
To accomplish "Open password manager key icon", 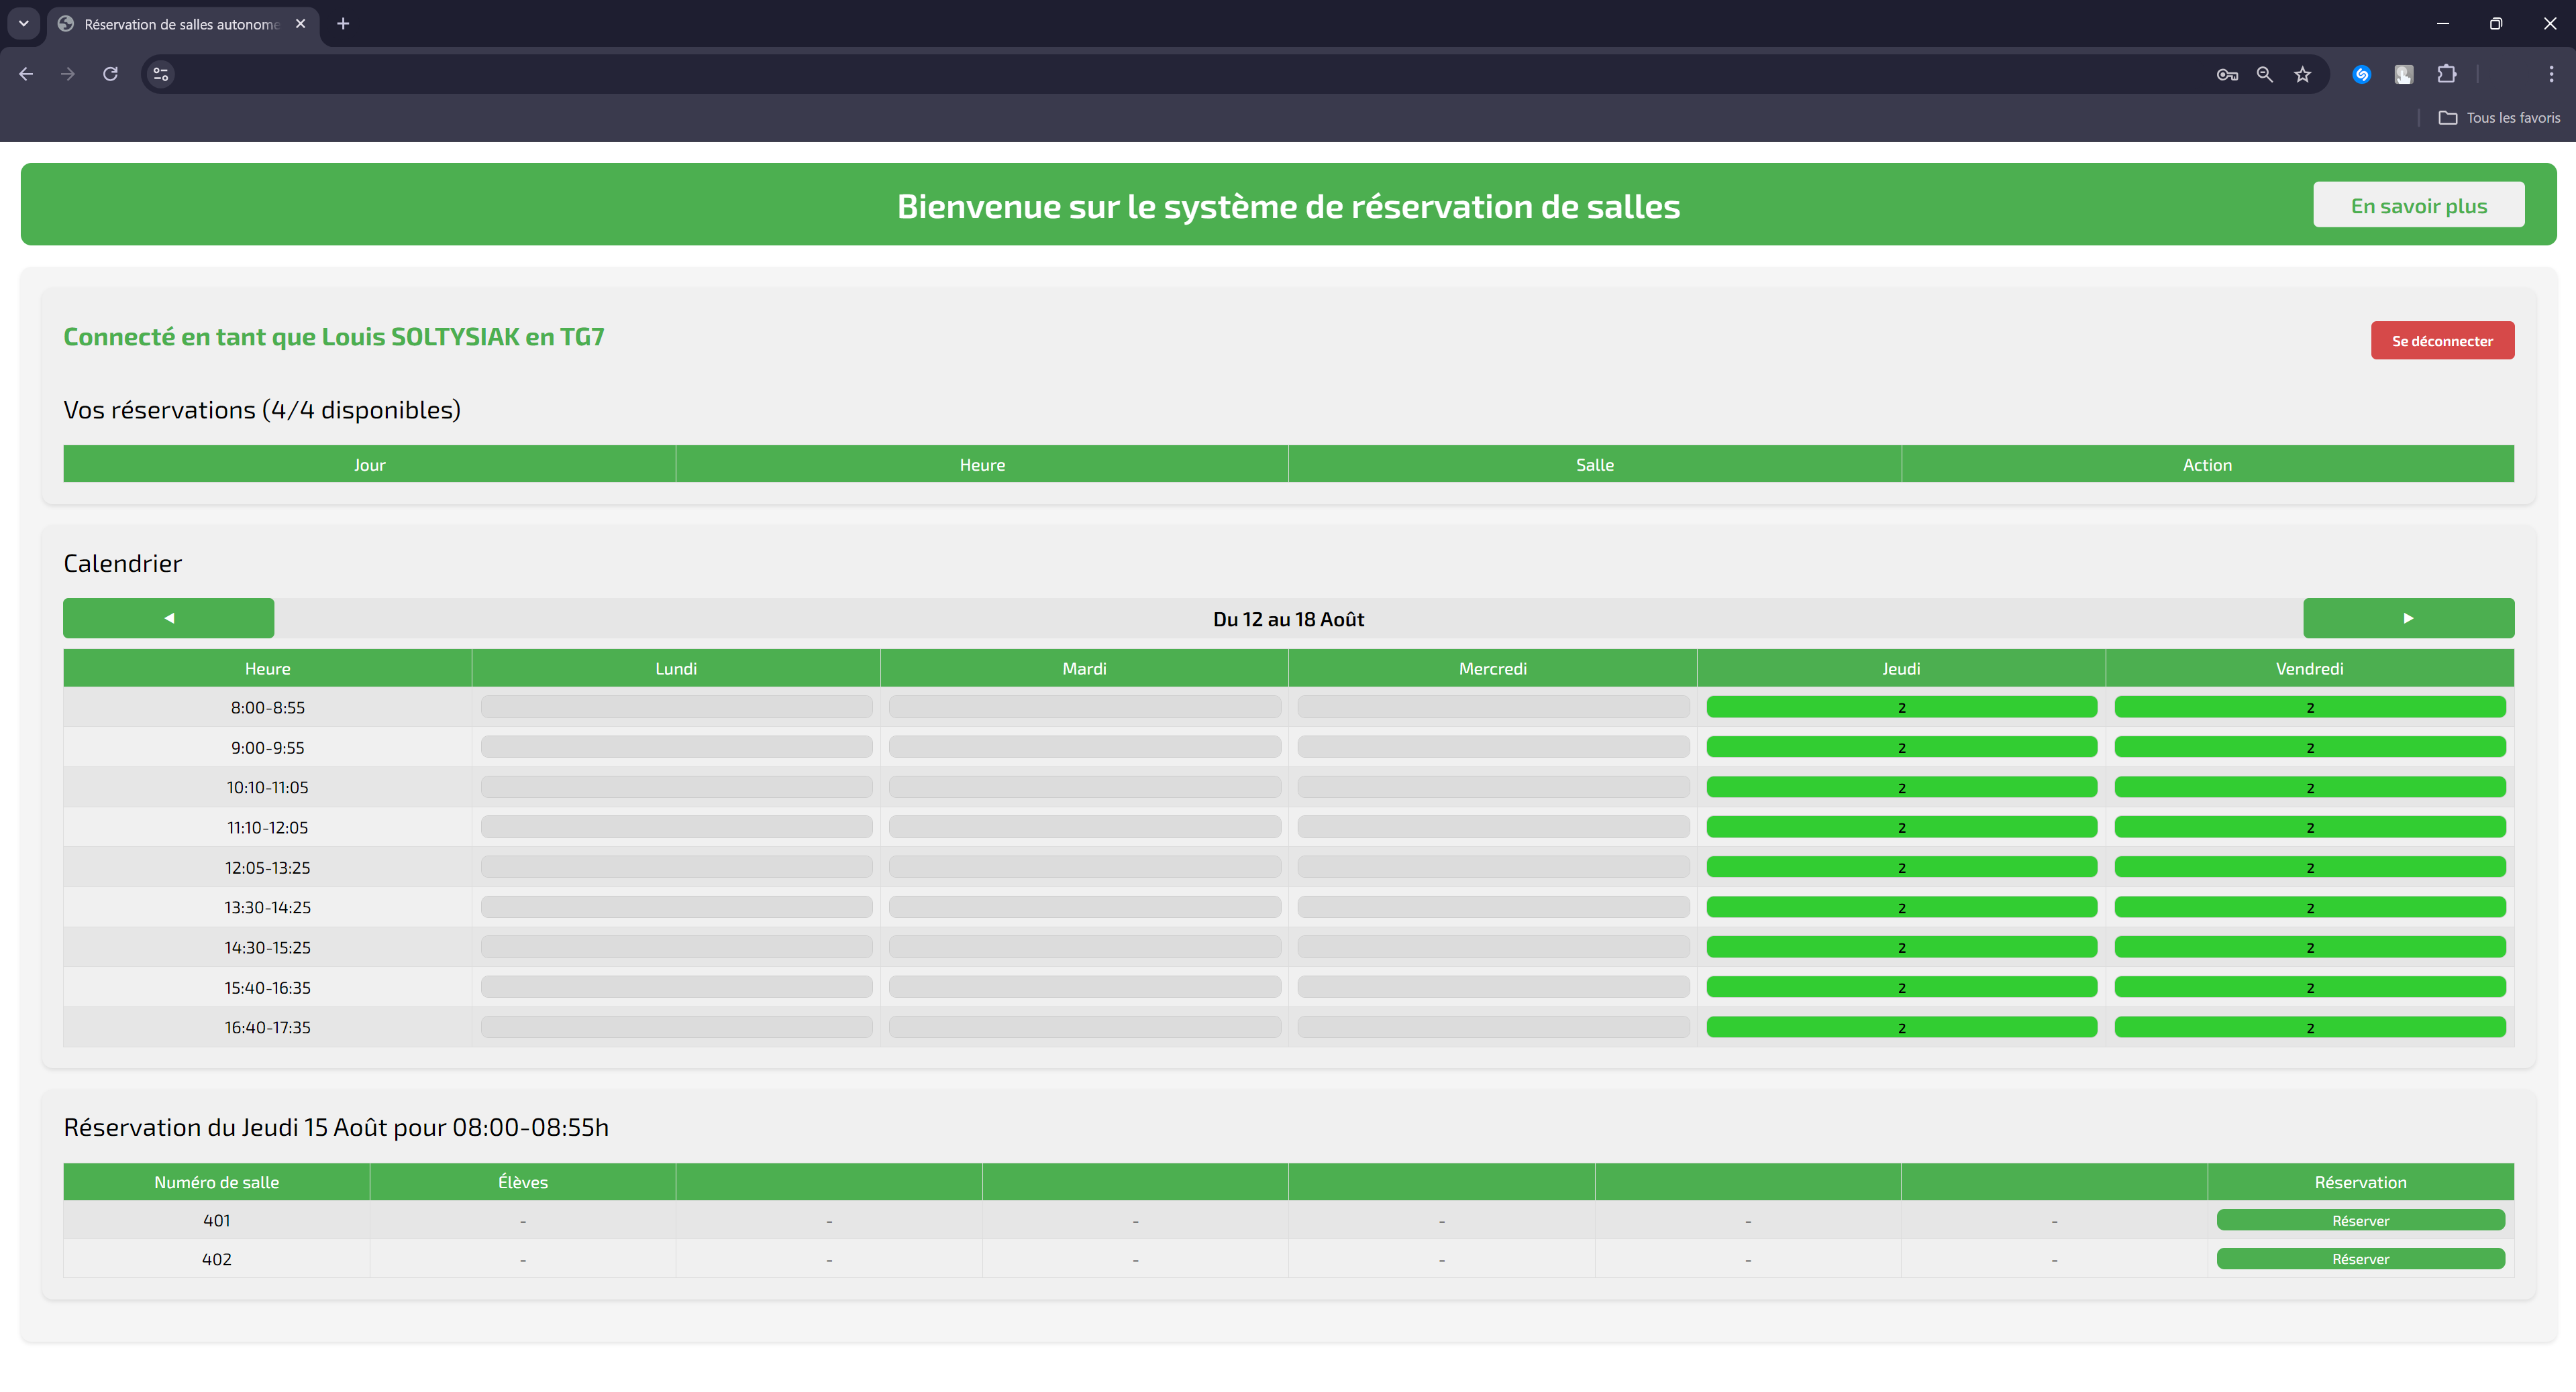I will [2226, 74].
